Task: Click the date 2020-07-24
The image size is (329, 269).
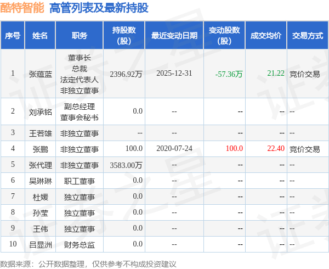Action: click(x=174, y=148)
